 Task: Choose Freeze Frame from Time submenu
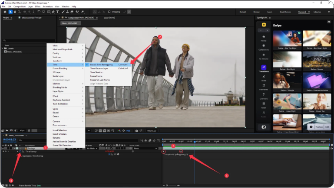97,76
